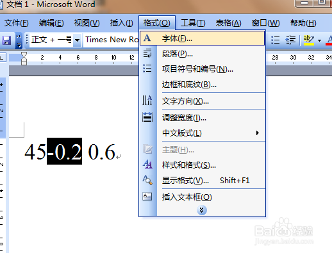332x253 pixels.
Task: Choose 段落(P)... from the Format menu
Action: pyautogui.click(x=202, y=54)
